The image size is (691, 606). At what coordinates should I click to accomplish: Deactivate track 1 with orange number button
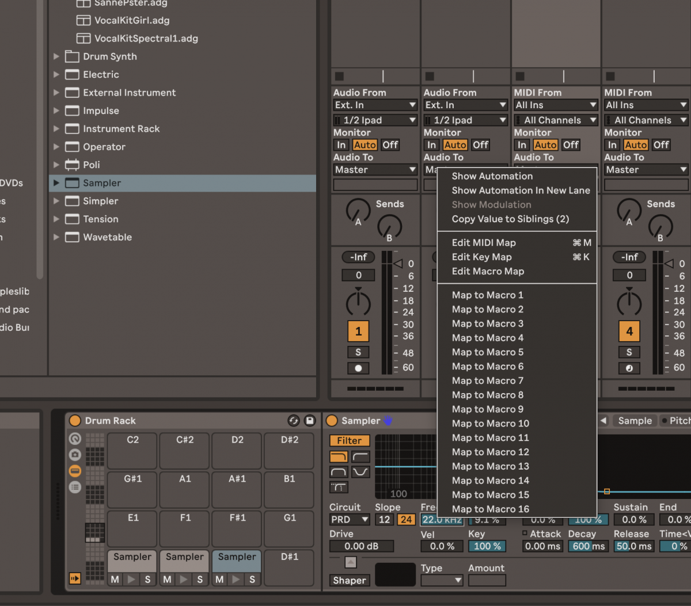pyautogui.click(x=358, y=331)
